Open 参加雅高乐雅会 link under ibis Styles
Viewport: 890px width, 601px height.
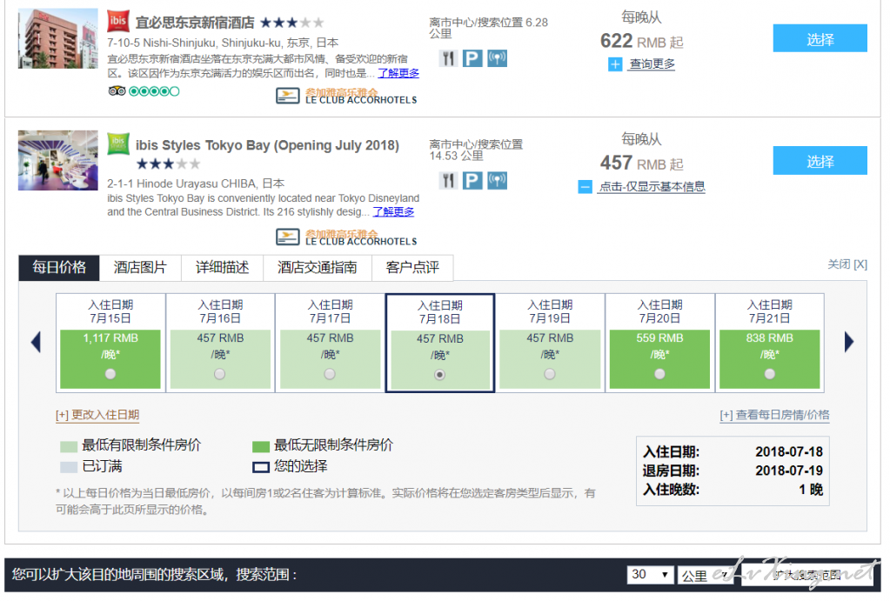click(x=341, y=233)
